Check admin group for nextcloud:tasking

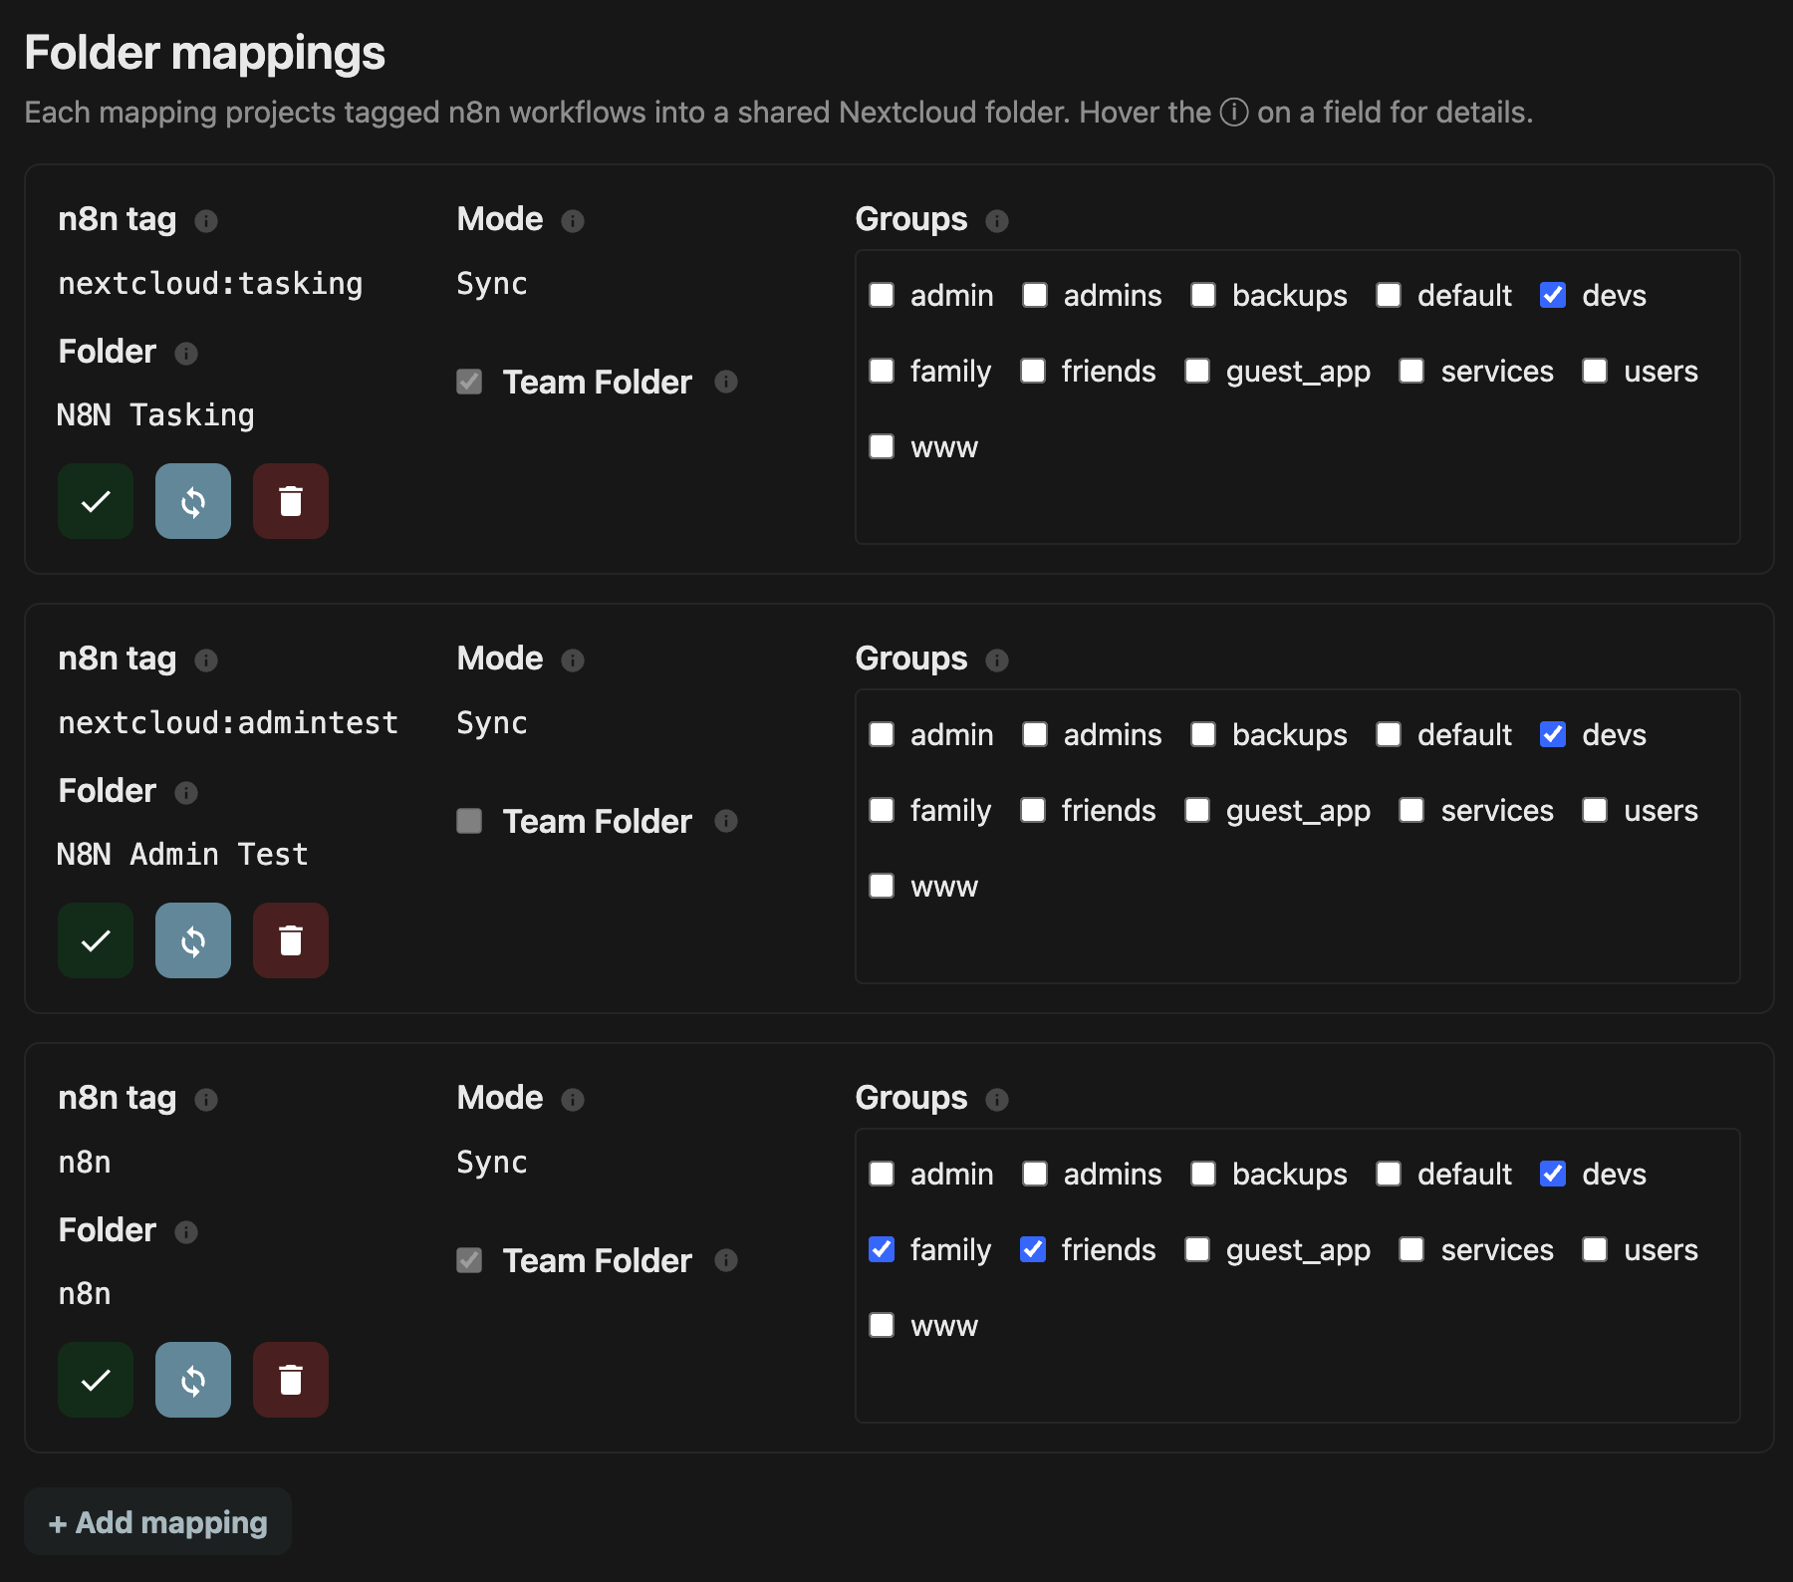(882, 295)
